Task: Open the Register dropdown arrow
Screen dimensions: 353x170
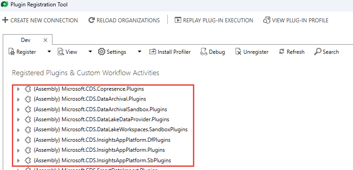Action: point(49,52)
